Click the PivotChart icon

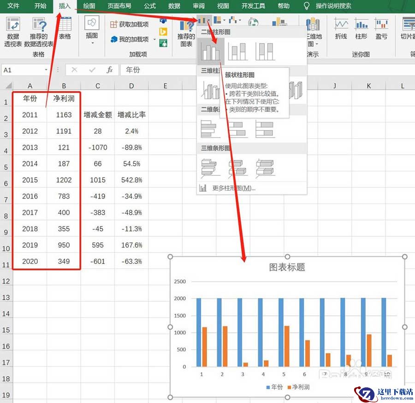point(279,22)
